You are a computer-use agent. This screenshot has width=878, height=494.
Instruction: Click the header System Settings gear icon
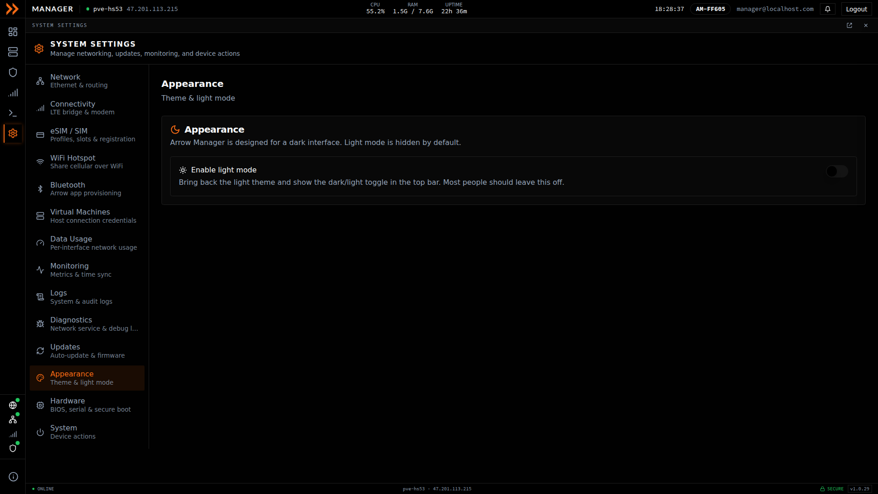point(39,48)
